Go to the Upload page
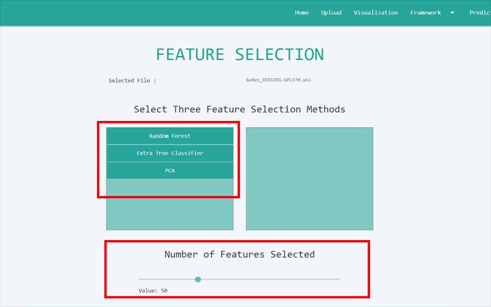The image size is (491, 307). coord(331,12)
